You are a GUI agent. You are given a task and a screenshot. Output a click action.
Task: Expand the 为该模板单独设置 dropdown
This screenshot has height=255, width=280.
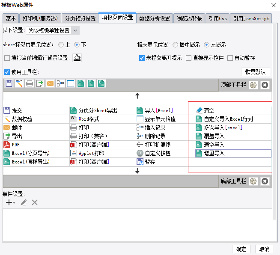pos(53,30)
